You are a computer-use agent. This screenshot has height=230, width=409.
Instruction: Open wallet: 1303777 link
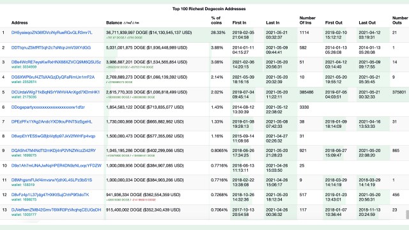pos(24,215)
